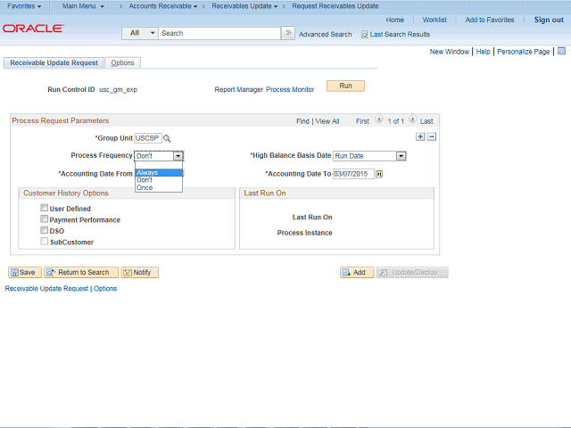
Task: Click the Update/Display button
Action: [412, 272]
